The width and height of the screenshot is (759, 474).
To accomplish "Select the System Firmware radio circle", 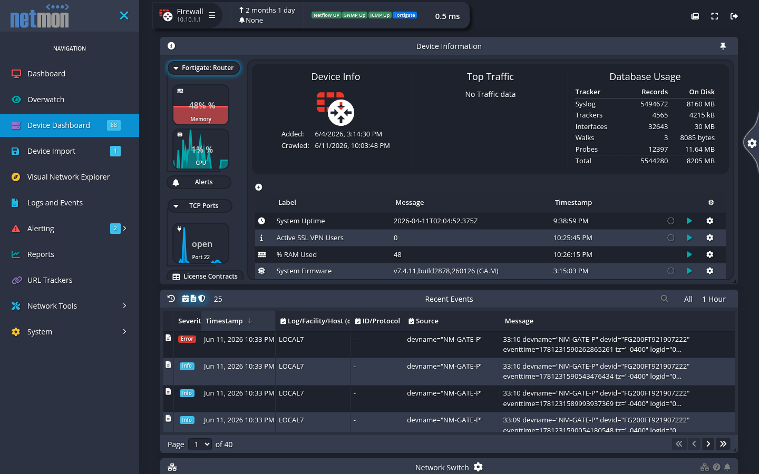I will click(x=671, y=271).
